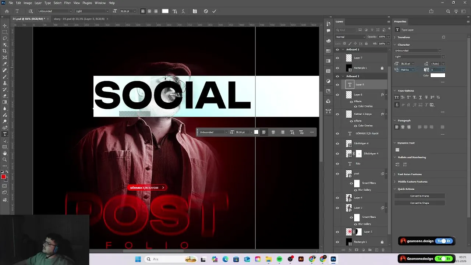Select the Lasso tool
The image size is (471, 265).
pos(5,38)
